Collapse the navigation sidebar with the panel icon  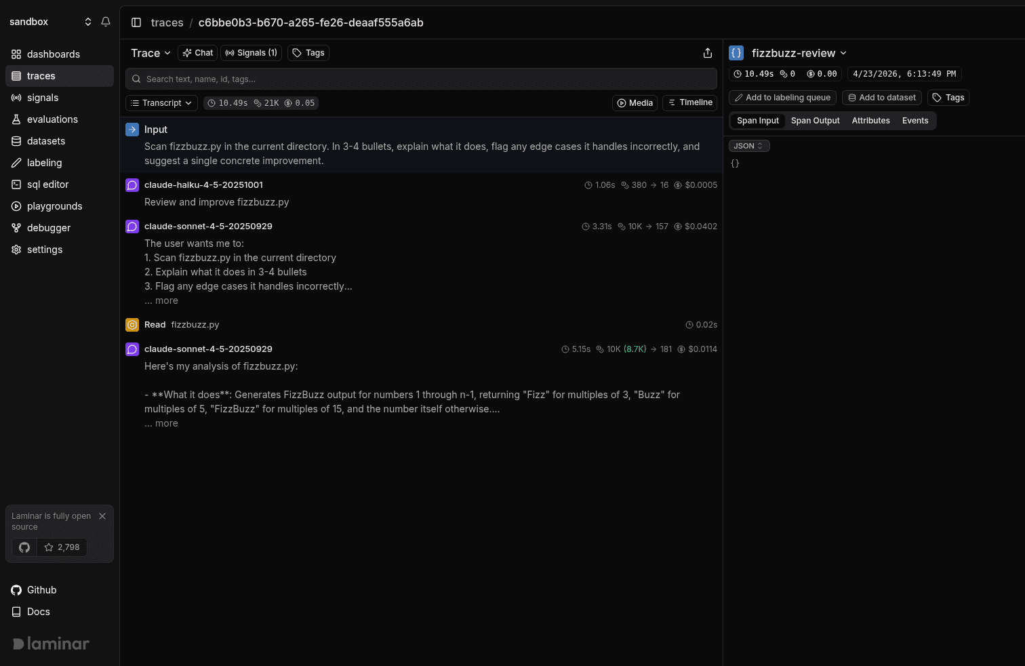[136, 22]
